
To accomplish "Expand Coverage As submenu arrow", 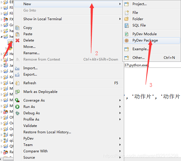I will (120, 100).
